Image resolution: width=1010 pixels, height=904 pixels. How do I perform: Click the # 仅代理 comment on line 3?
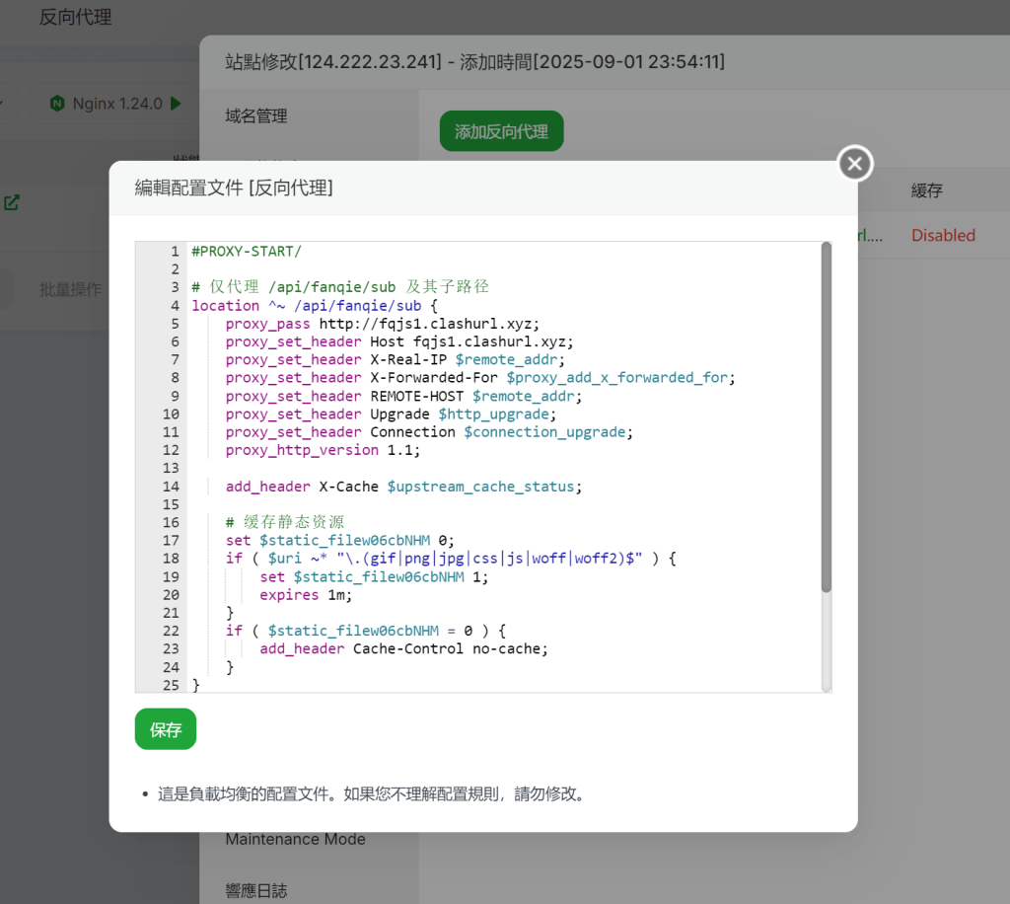click(x=340, y=287)
